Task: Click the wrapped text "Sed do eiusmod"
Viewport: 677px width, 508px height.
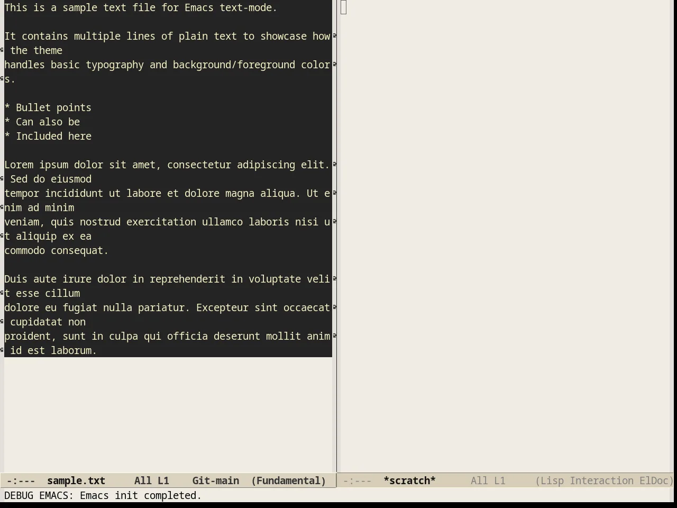Action: [x=51, y=179]
